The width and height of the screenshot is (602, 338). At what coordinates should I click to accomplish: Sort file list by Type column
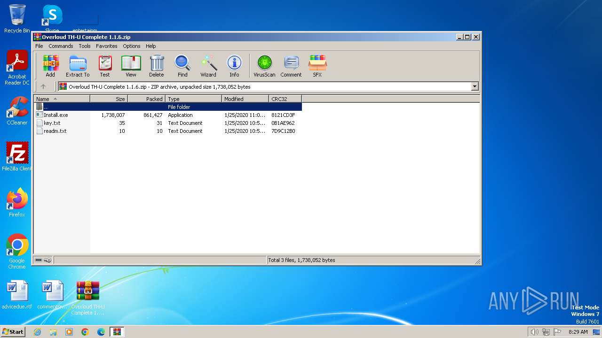tap(193, 99)
